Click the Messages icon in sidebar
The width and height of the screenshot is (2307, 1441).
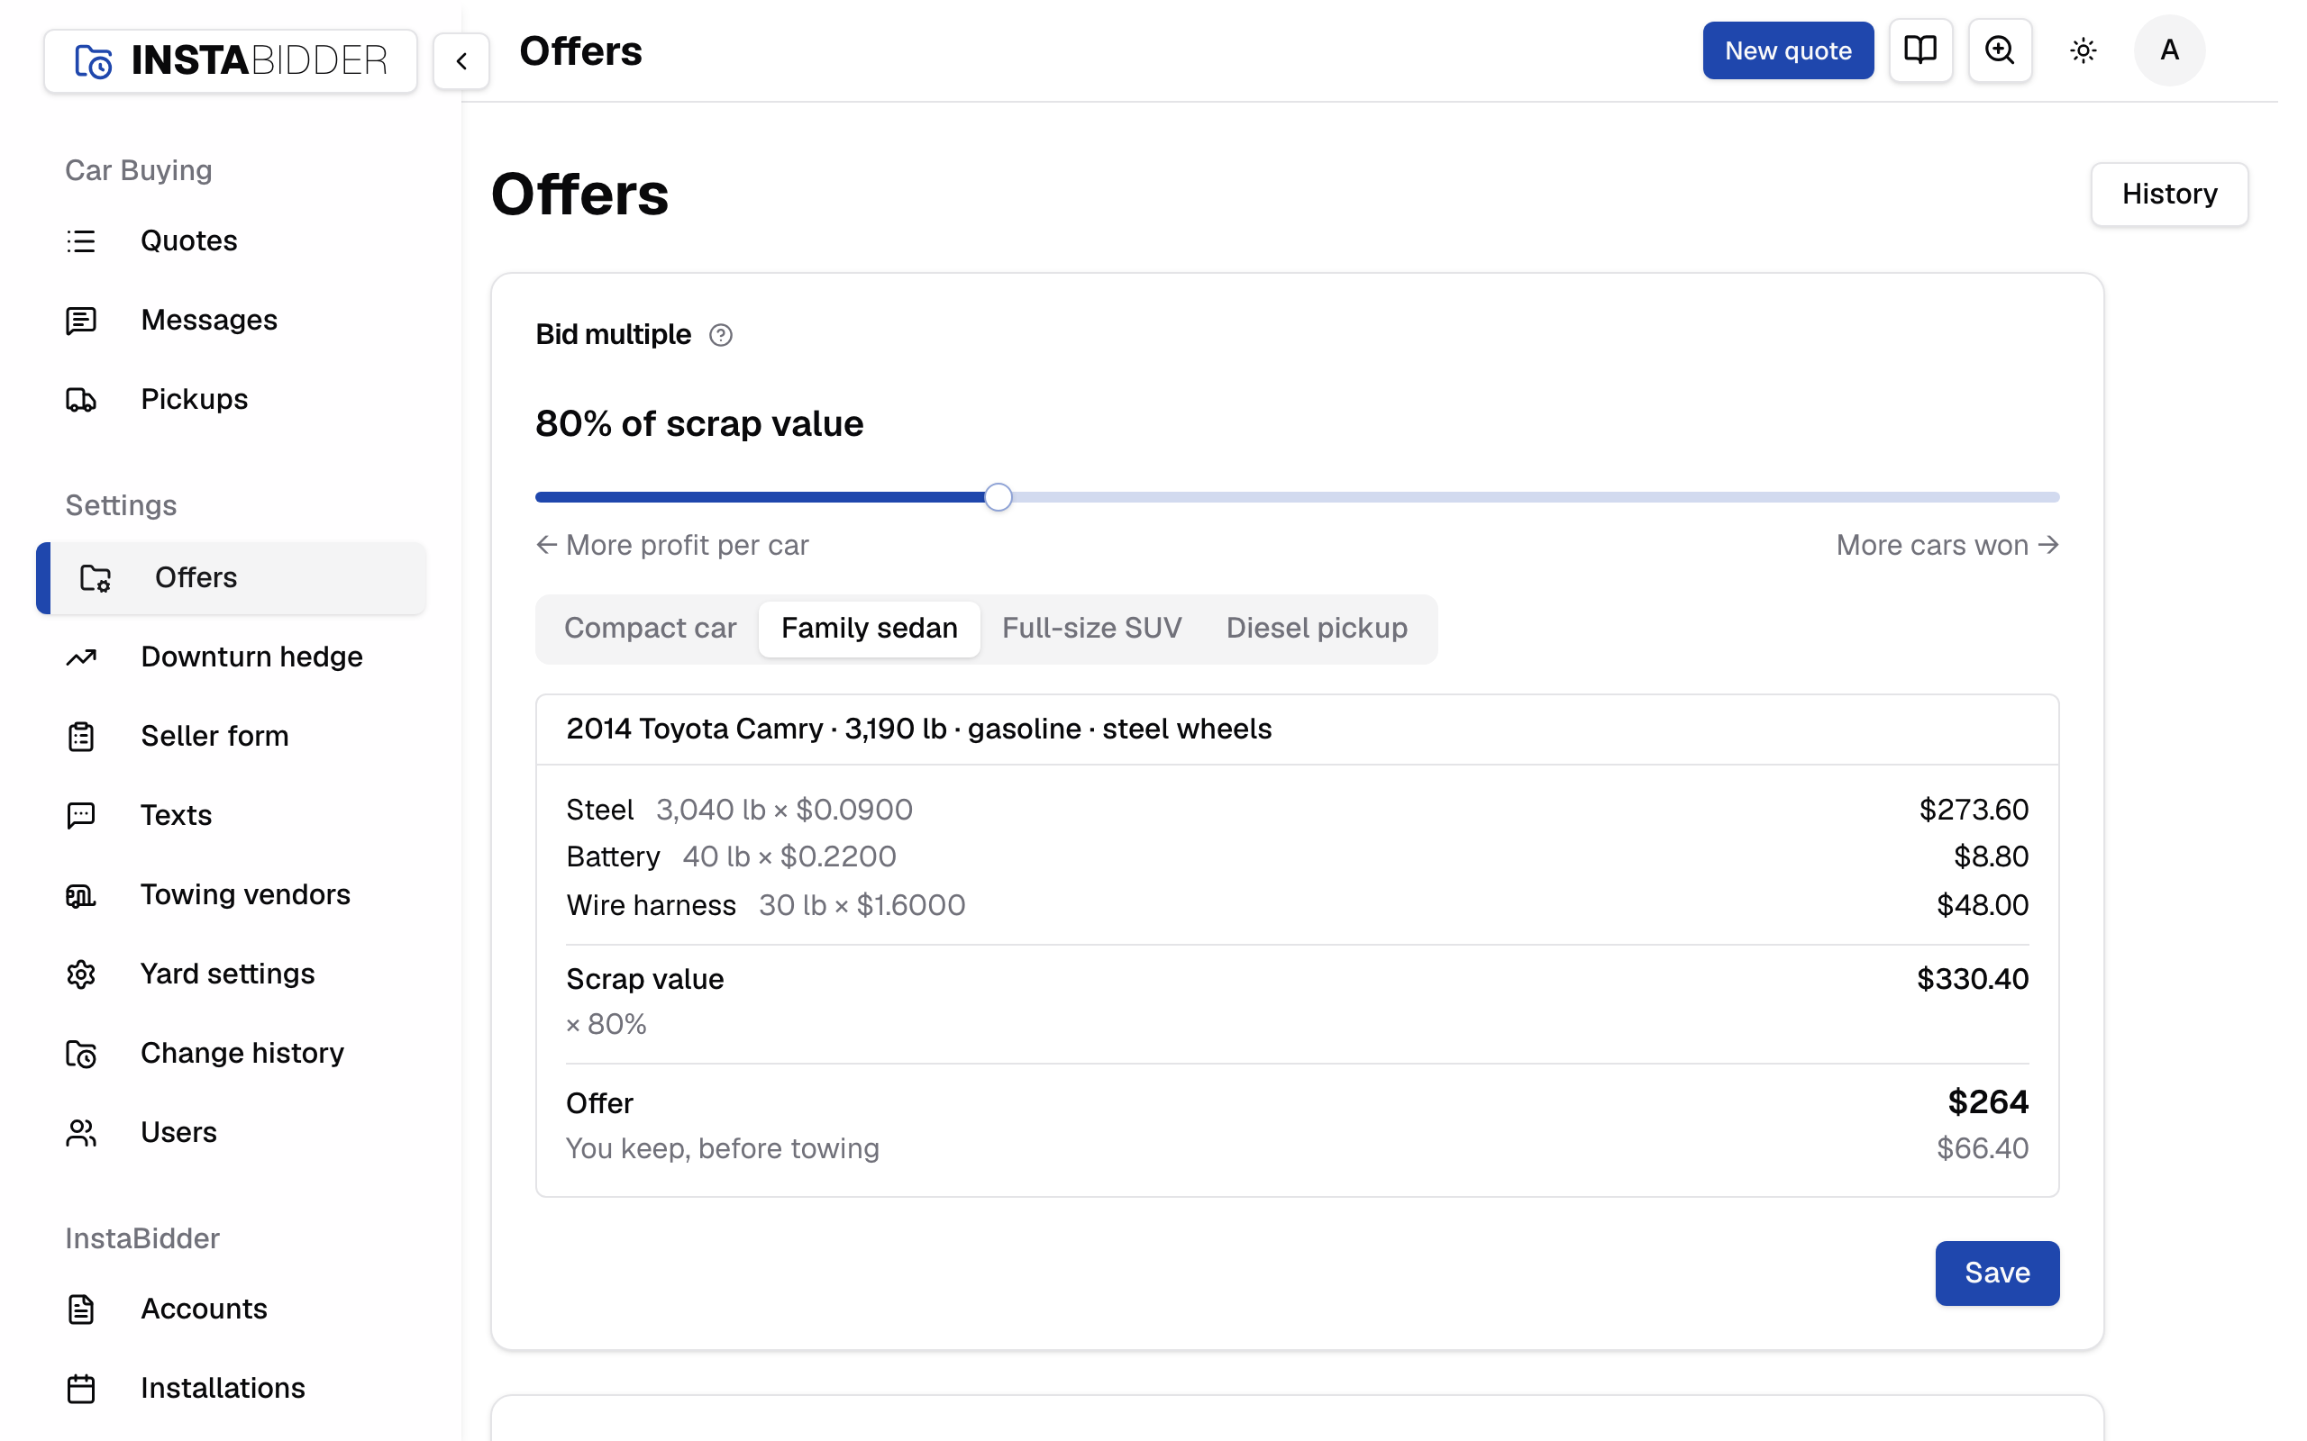(81, 321)
